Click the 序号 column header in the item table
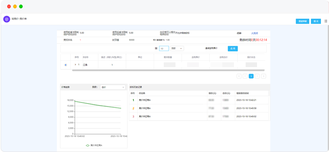The height and width of the screenshot is (152, 329). (x=76, y=57)
